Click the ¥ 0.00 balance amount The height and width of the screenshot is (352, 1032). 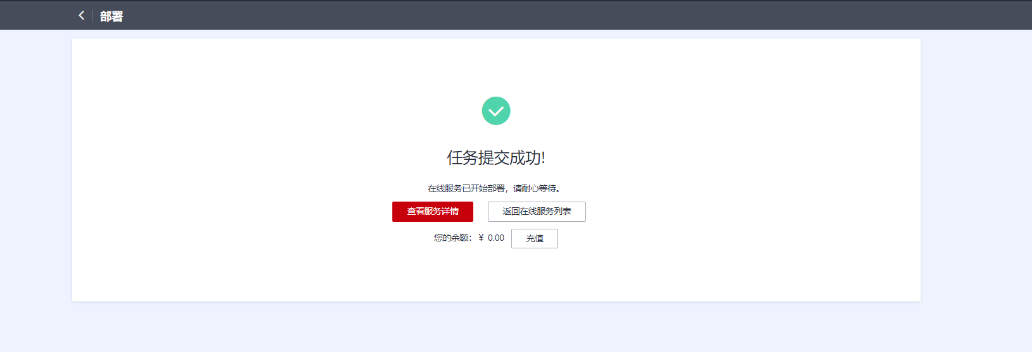492,238
